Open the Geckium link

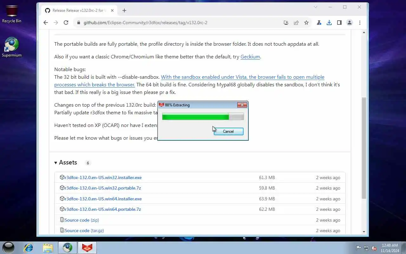coord(250,57)
